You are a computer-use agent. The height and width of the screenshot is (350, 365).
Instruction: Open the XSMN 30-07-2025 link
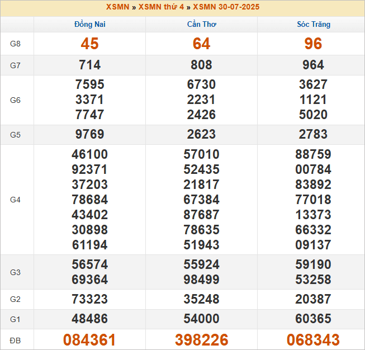[x=226, y=7]
